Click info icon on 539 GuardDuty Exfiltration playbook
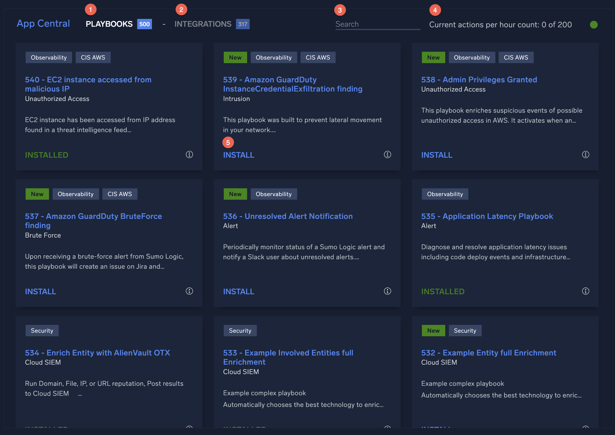This screenshot has width=615, height=435. point(387,155)
